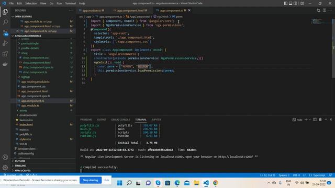Select the node terminal instance
Viewport: 335px width, 188px height.
pos(297,120)
